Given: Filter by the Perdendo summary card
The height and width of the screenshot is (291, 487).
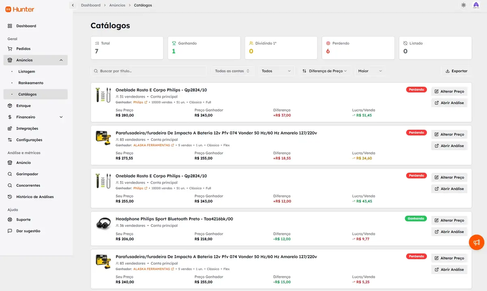Looking at the screenshot, I should click(x=358, y=48).
